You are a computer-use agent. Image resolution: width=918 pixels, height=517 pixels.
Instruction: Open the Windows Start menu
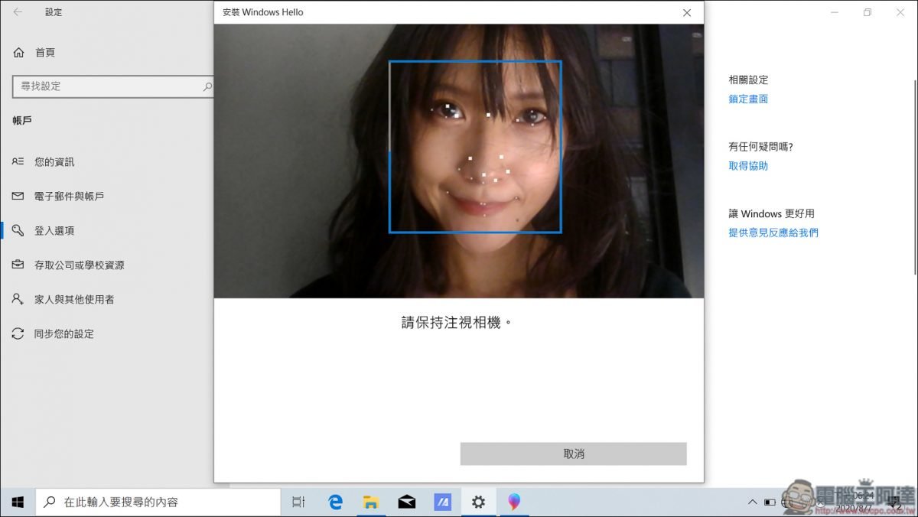(18, 502)
